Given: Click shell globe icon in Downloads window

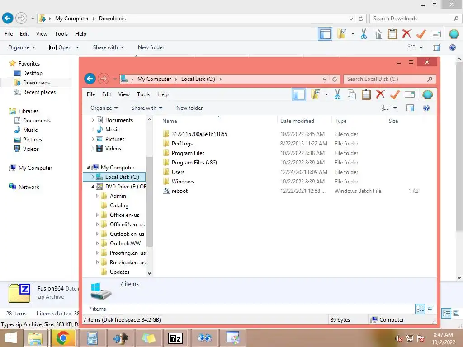Looking at the screenshot, I should pos(454,34).
